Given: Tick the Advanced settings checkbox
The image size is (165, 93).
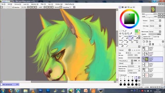Looking at the screenshot, I should (120, 75).
